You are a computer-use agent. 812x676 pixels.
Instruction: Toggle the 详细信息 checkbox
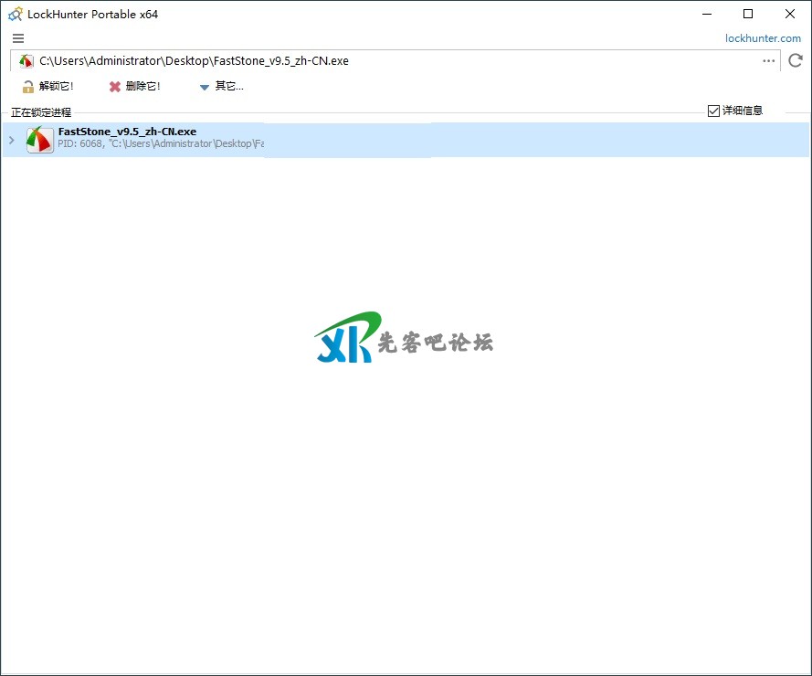click(714, 111)
